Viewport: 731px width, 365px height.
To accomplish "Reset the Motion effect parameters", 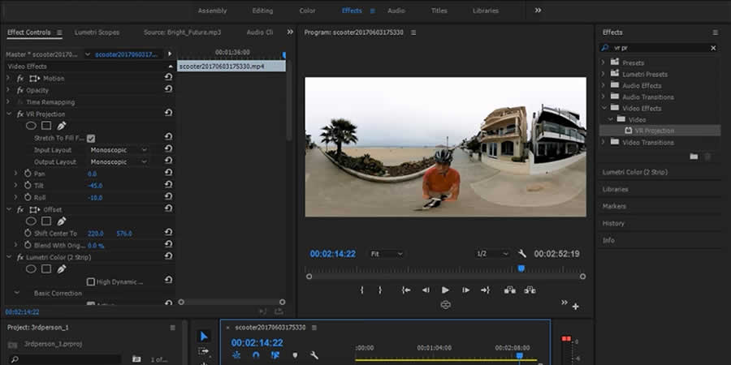I will (x=168, y=78).
